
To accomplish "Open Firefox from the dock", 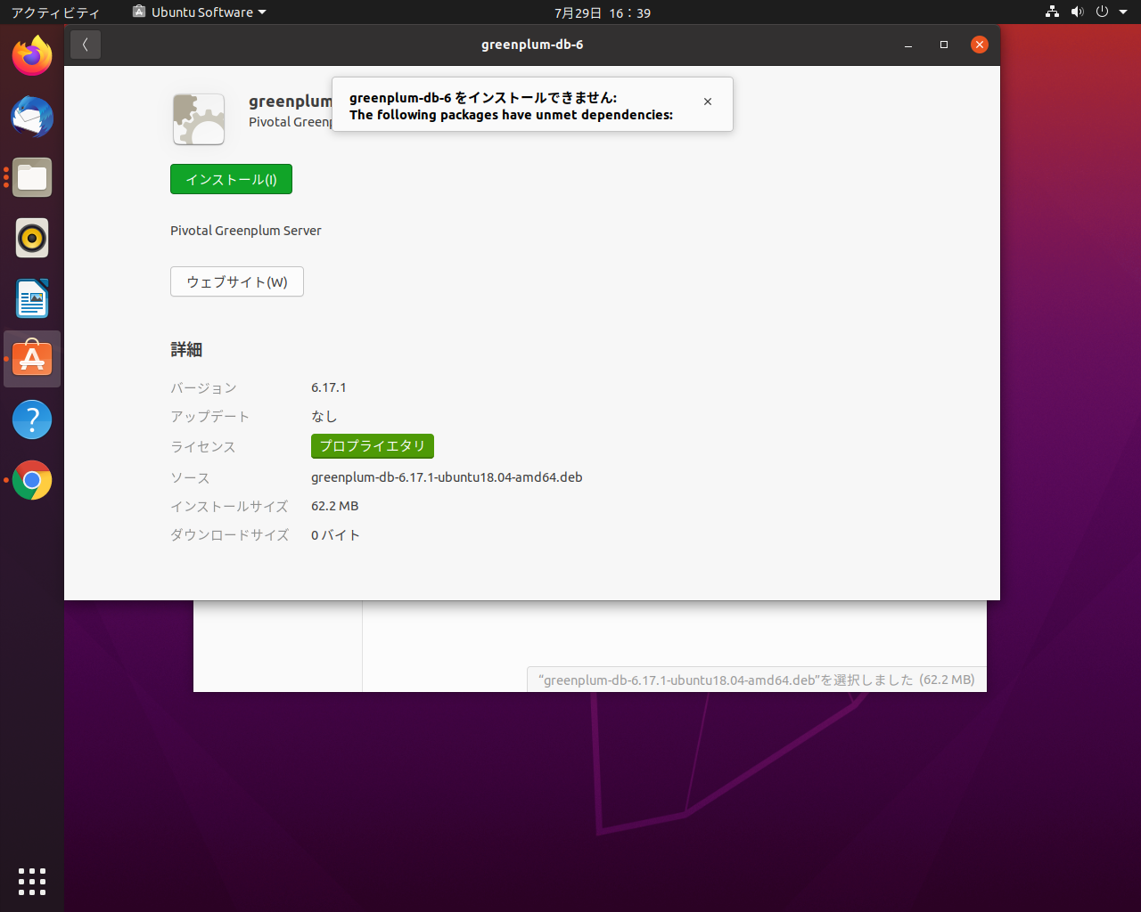I will coord(32,56).
